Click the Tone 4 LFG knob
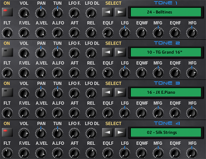 coord(124,153)
